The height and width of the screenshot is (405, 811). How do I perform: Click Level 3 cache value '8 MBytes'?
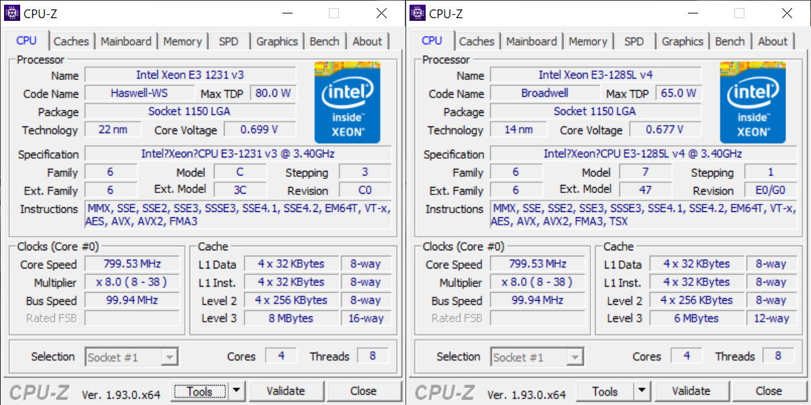point(291,318)
